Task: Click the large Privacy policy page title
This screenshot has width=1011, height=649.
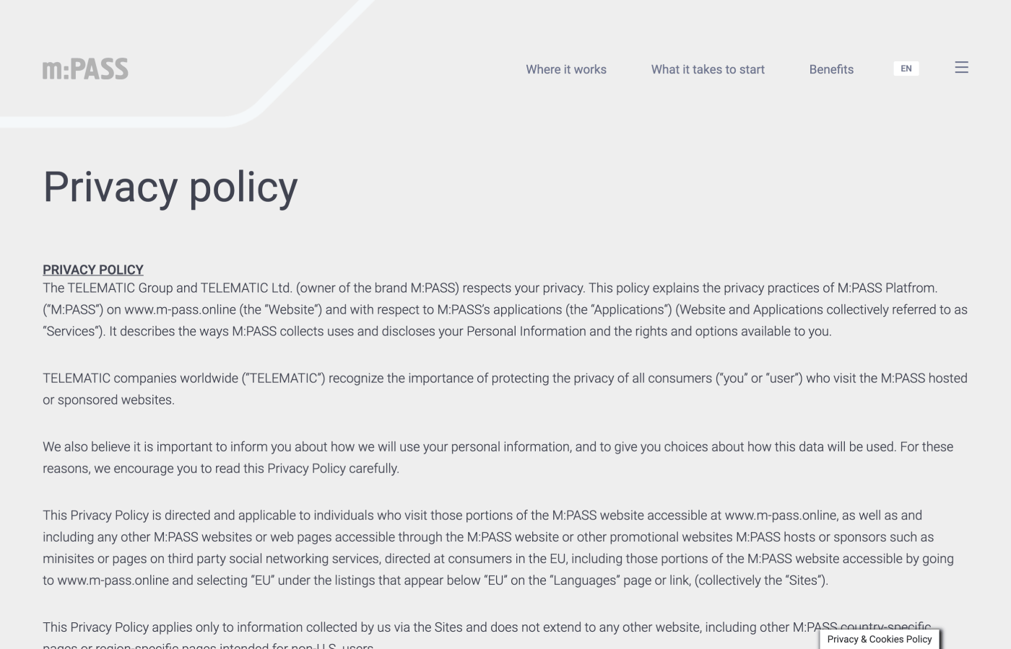Action: [x=170, y=187]
